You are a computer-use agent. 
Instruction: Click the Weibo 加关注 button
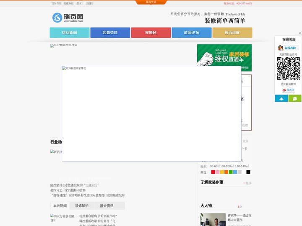(x=288, y=90)
